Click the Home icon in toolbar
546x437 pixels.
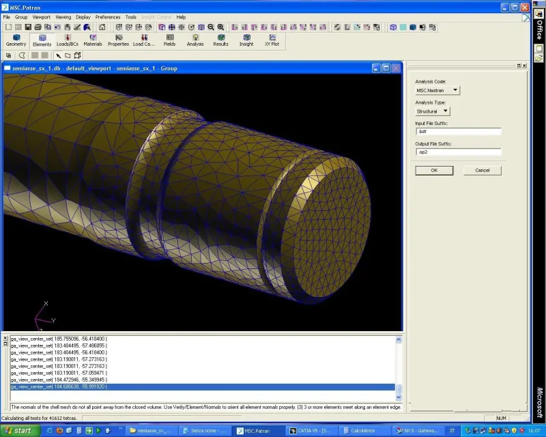point(102,27)
